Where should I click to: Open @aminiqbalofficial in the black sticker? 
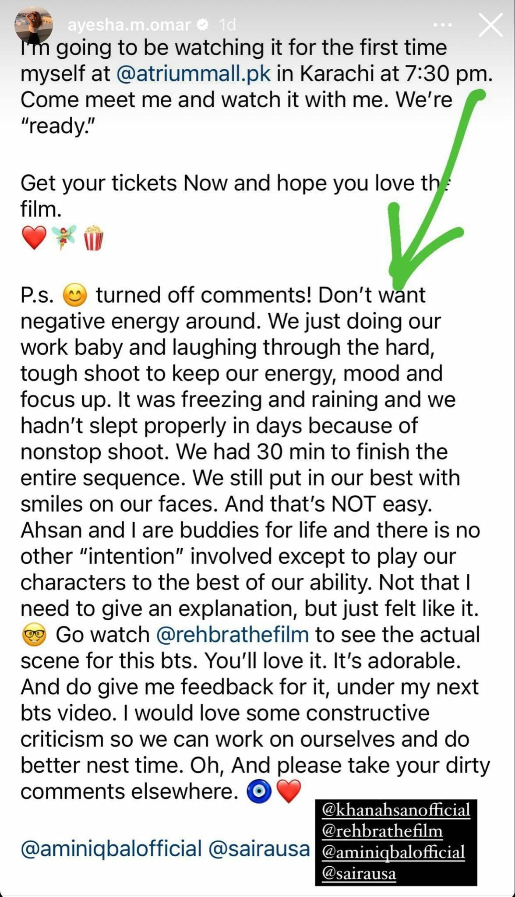pos(393,852)
